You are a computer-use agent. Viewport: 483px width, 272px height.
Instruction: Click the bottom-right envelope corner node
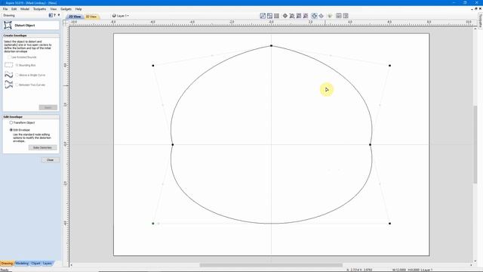coord(389,224)
